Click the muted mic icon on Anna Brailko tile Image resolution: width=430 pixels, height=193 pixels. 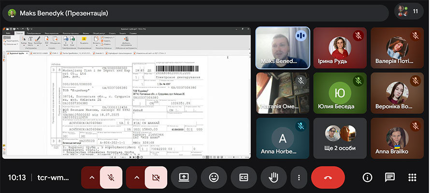tap(415, 126)
